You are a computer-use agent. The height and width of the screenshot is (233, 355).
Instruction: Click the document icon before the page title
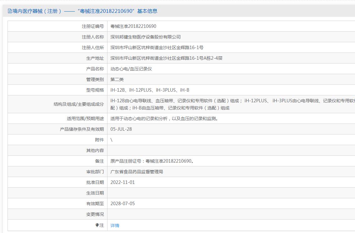[x=10, y=11]
